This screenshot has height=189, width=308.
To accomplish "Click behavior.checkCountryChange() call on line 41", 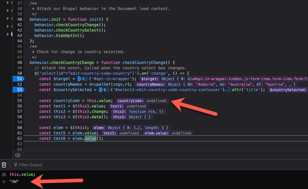I will [x=70, y=25].
